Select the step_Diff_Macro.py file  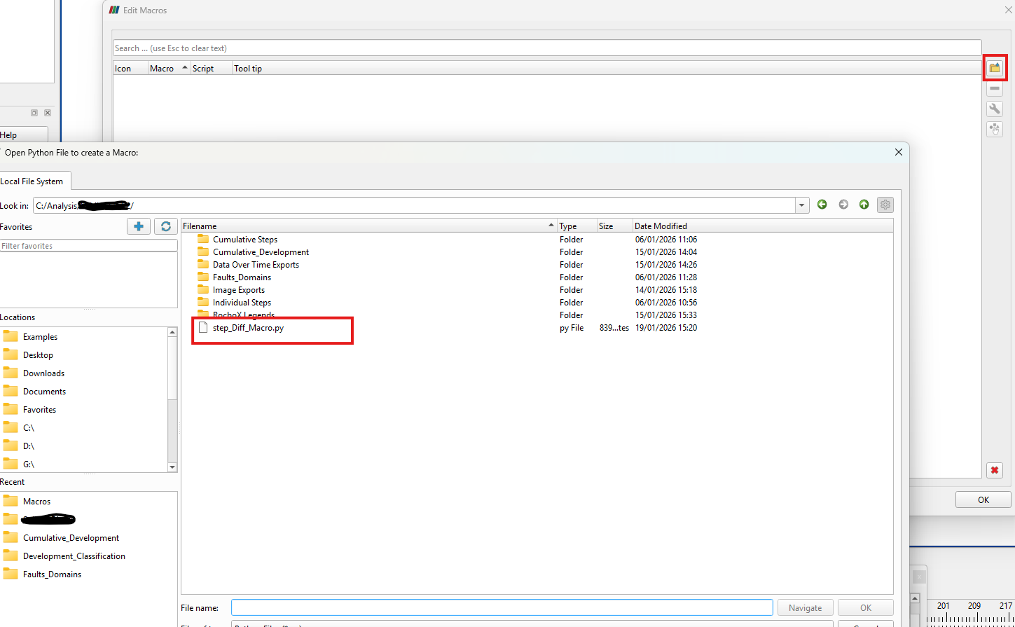pos(248,327)
